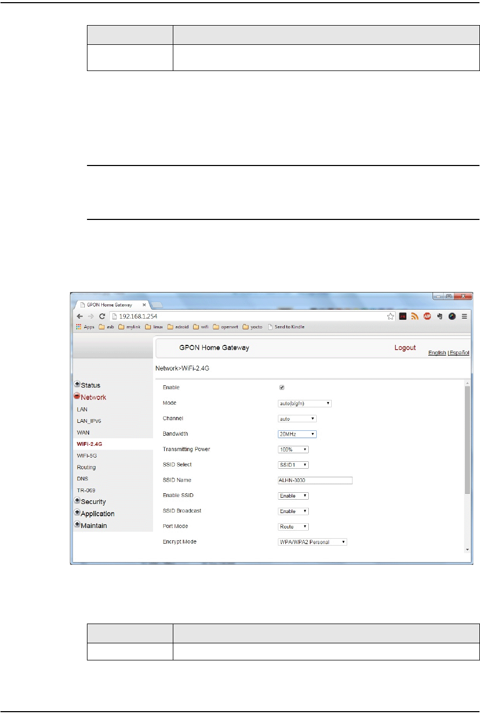This screenshot has height=717, width=480.
Task: Click the scrollbar up arrow
Action: (468, 382)
